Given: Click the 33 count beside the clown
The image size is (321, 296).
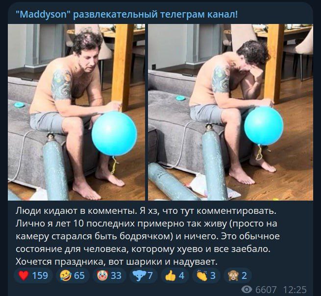Looking at the screenshot, I should (x=116, y=275).
